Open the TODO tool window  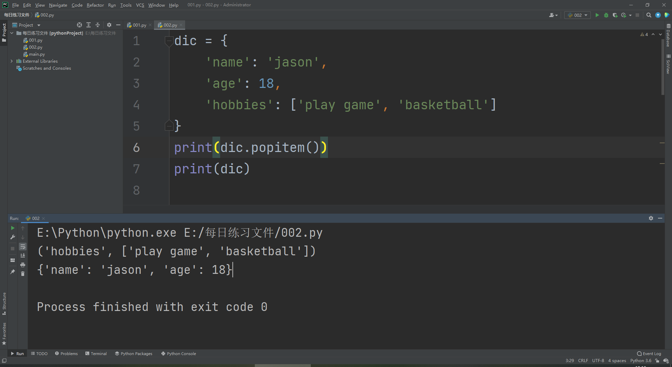(39, 354)
